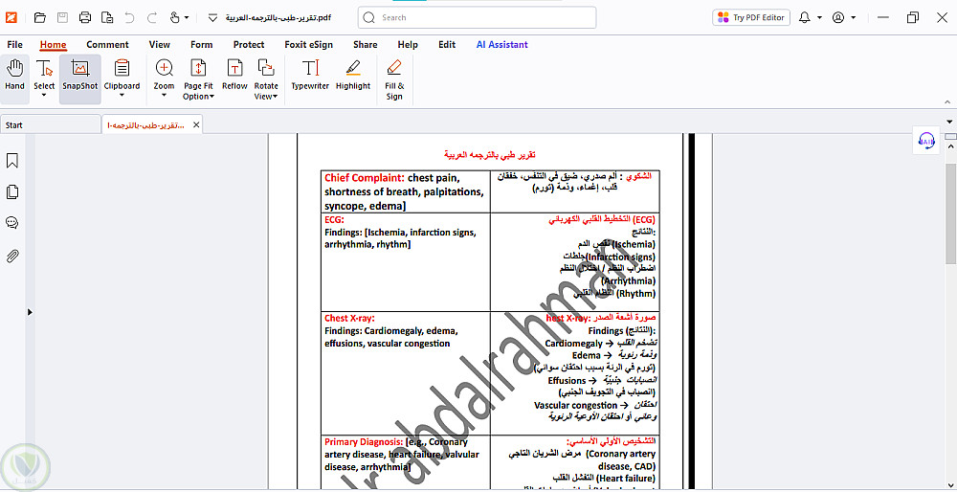Screen dimensions: 957x492
Task: Switch to the Home tab
Action: click(x=53, y=45)
